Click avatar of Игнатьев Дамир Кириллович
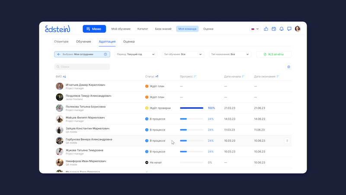Viewport: 346px width, 195px height. coord(59,86)
